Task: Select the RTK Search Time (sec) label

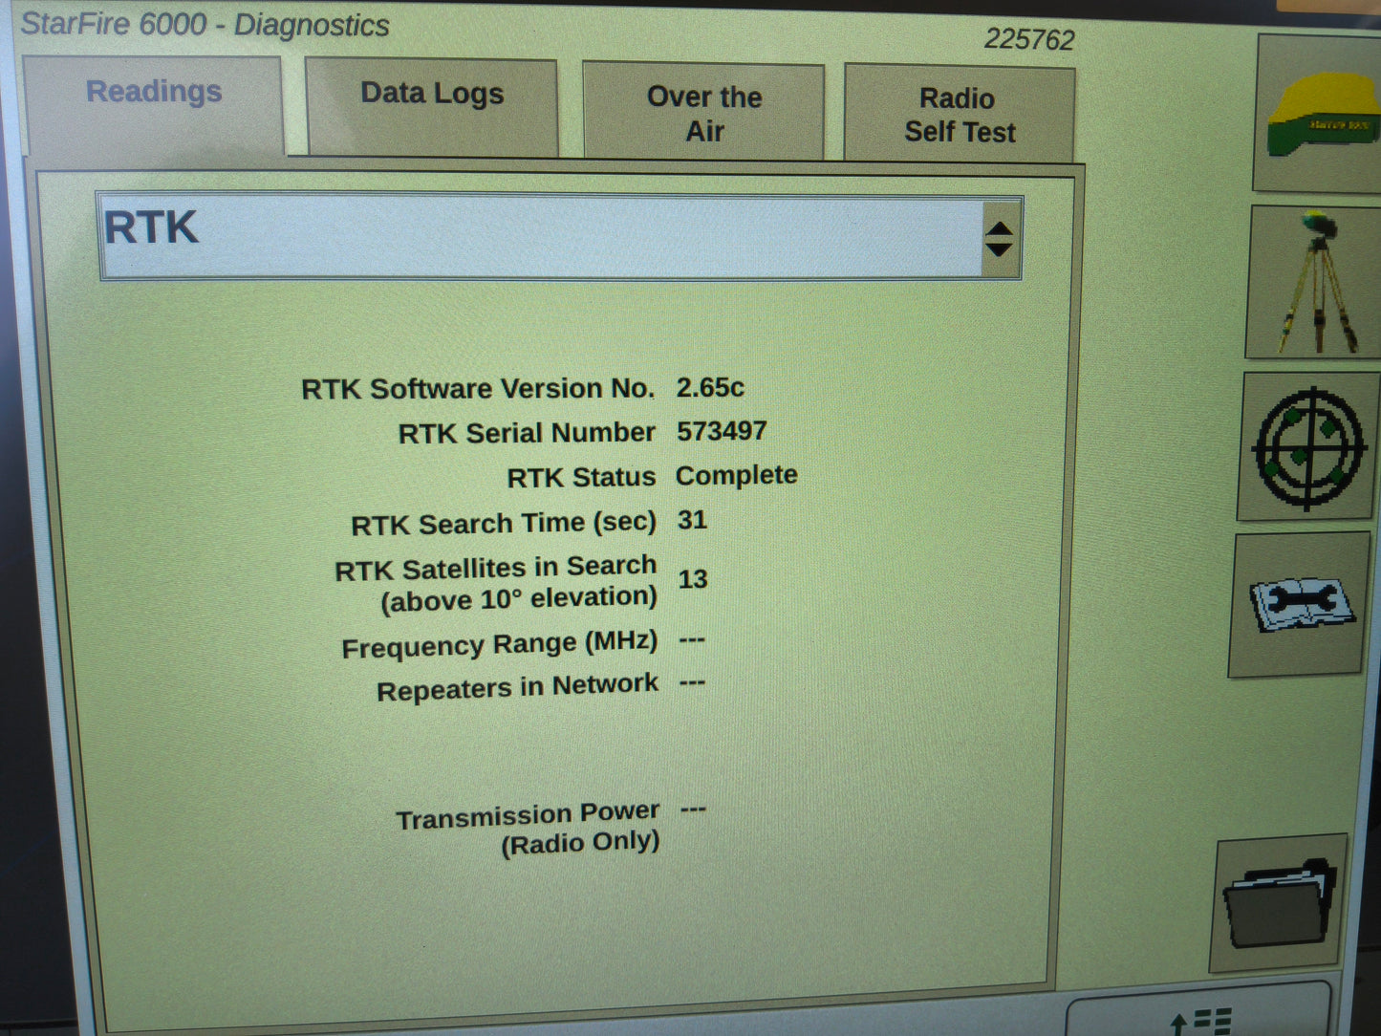Action: click(504, 524)
